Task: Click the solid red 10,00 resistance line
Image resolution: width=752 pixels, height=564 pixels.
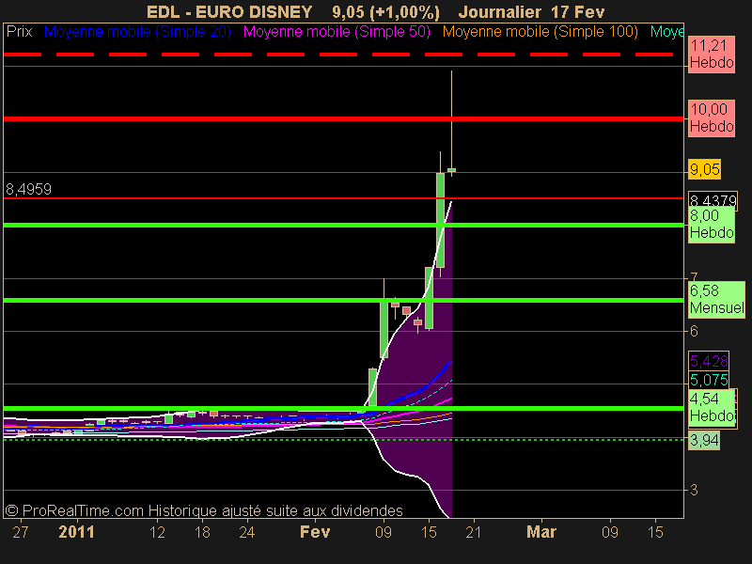Action: coord(343,118)
